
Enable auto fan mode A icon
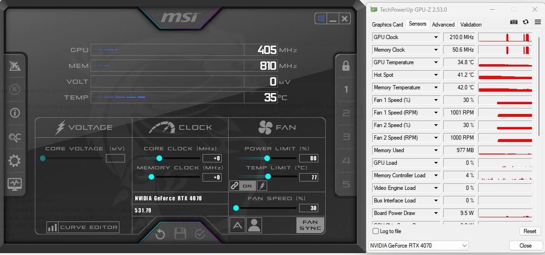(x=237, y=225)
